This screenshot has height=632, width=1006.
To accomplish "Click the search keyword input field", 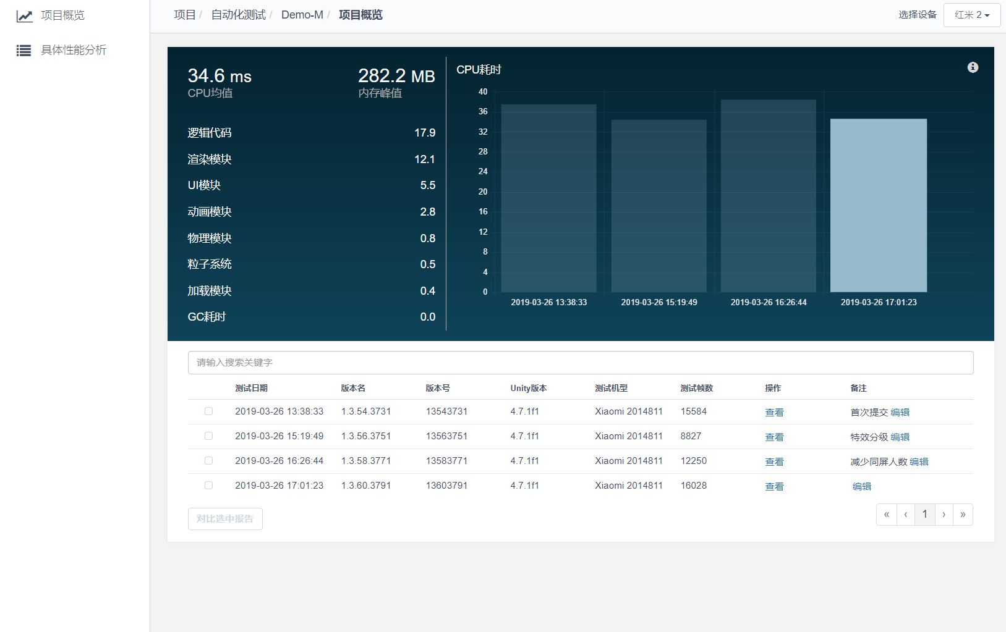I will 580,363.
